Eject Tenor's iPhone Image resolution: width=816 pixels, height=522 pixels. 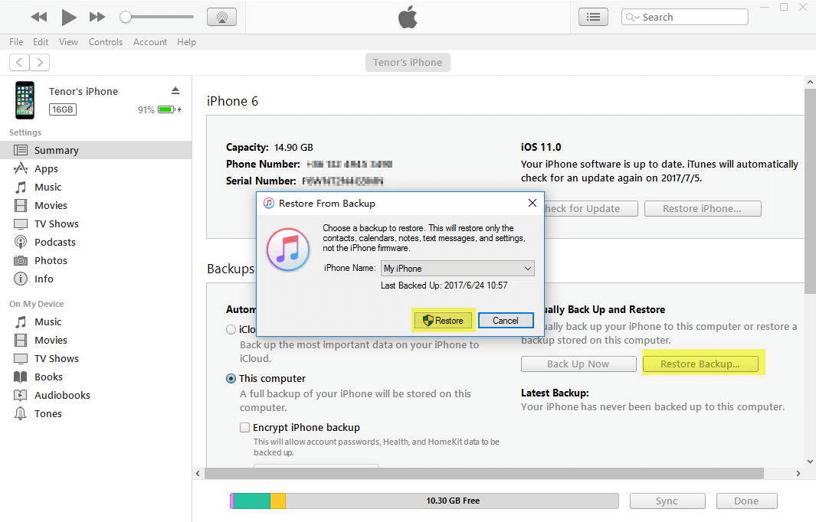tap(175, 90)
